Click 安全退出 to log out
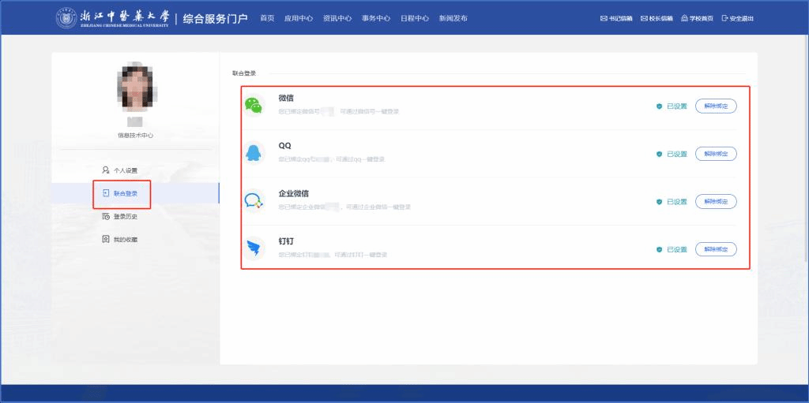Image resolution: width=809 pixels, height=403 pixels. click(x=738, y=18)
